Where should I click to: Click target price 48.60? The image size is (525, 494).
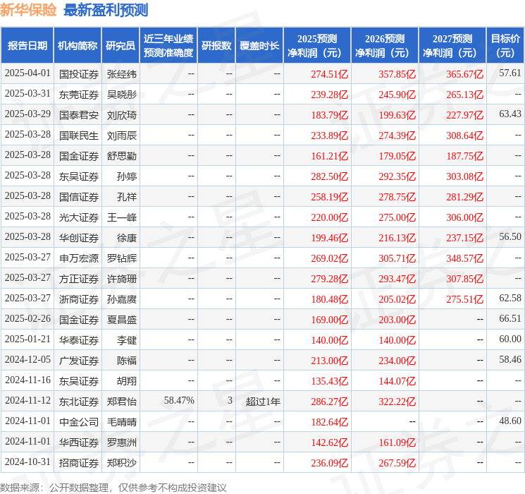coord(510,421)
